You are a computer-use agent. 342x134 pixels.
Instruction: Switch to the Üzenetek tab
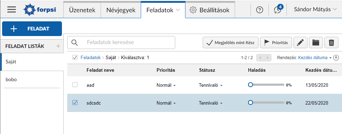pyautogui.click(x=82, y=10)
